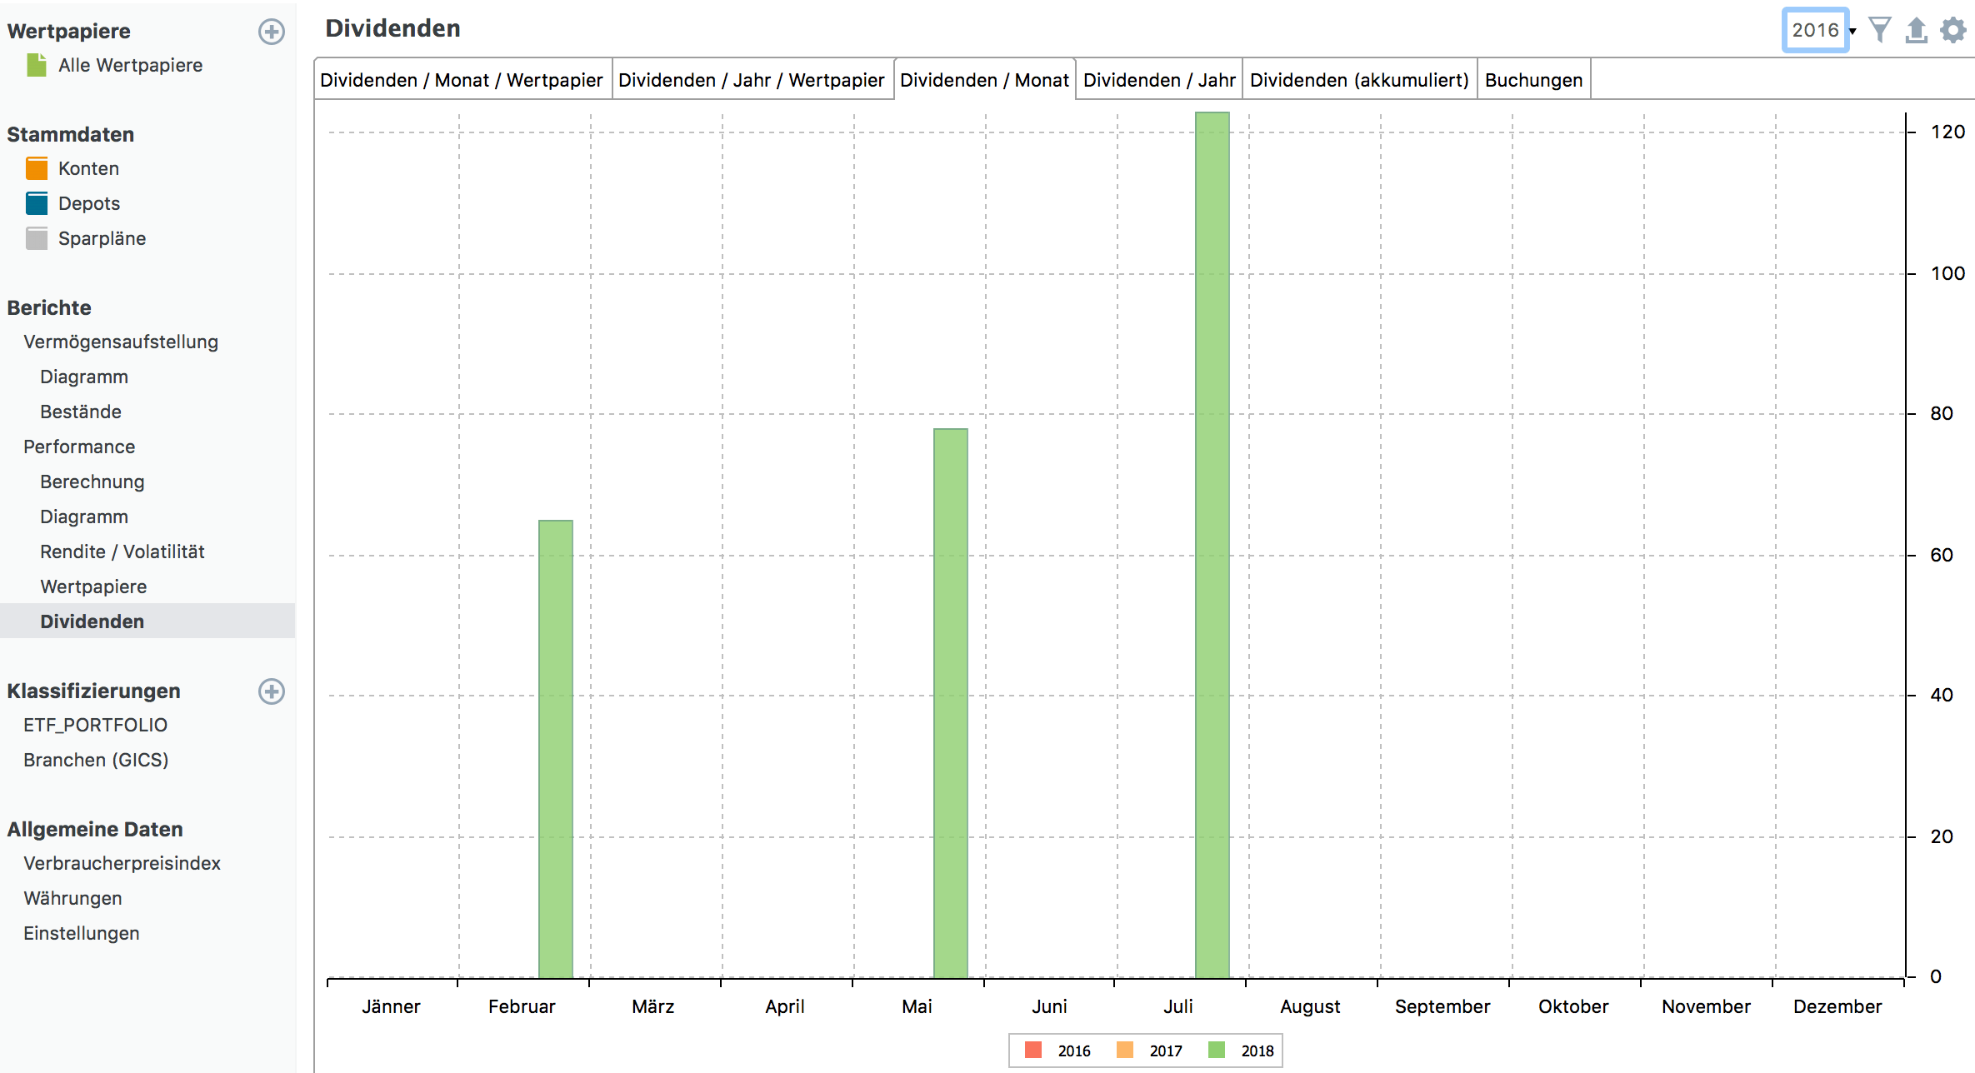
Task: Select Depots in sidebar
Action: click(89, 203)
